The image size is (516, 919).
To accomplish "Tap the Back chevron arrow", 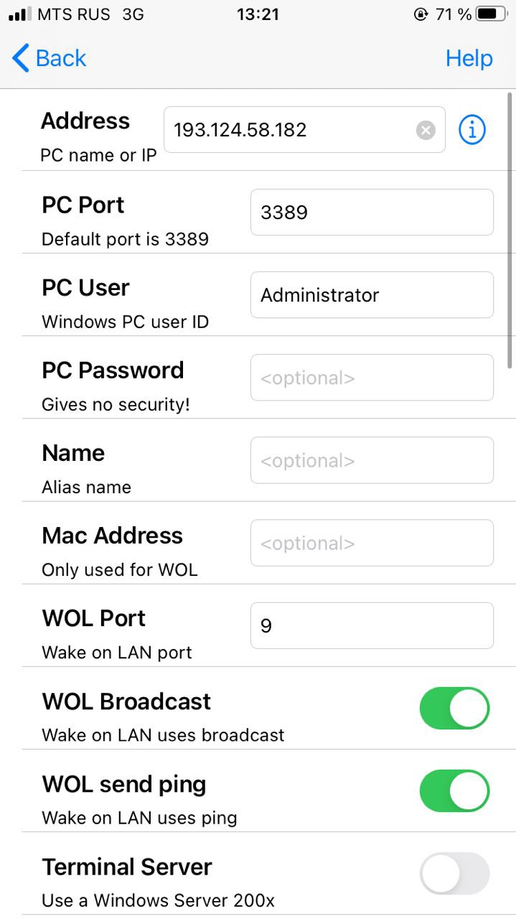I will point(22,58).
